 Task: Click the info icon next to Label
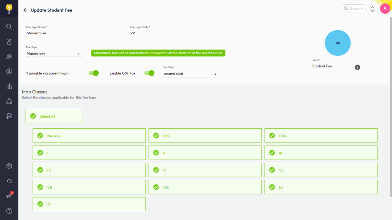coord(357,67)
